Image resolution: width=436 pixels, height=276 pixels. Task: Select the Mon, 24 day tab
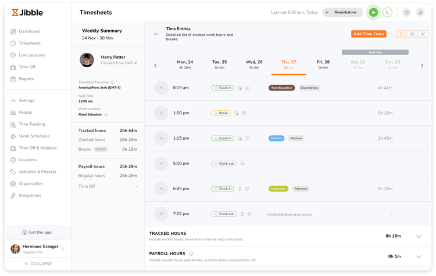pyautogui.click(x=185, y=64)
